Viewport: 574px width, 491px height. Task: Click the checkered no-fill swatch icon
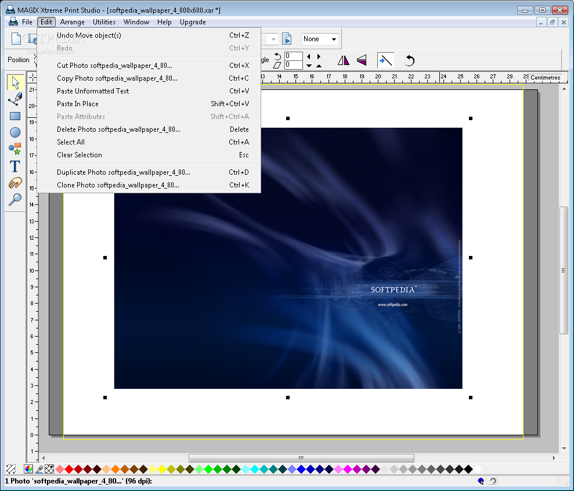pos(49,469)
